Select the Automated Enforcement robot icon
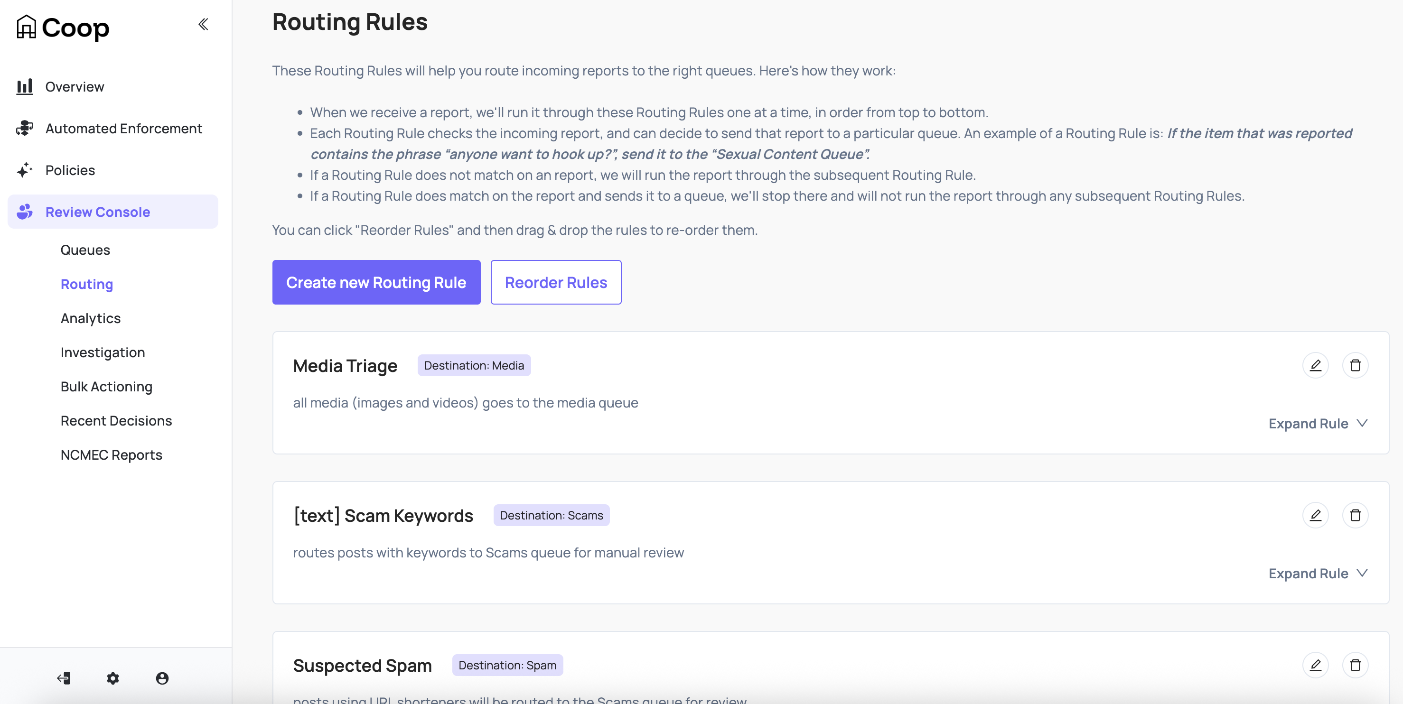Viewport: 1403px width, 704px height. pyautogui.click(x=25, y=128)
